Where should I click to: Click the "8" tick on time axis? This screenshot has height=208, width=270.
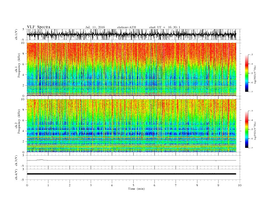(x=197, y=185)
